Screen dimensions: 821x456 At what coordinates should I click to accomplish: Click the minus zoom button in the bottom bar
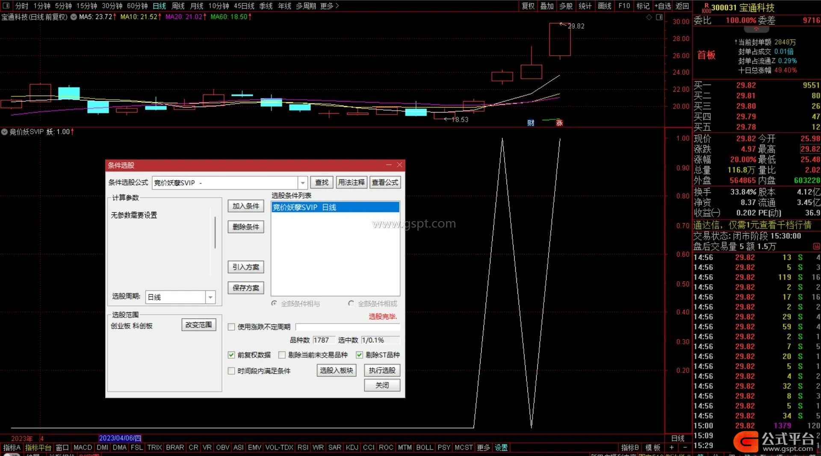tap(685, 447)
